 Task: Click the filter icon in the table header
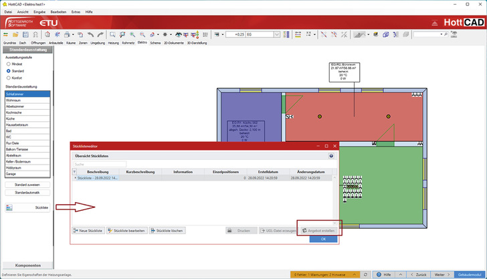75,171
